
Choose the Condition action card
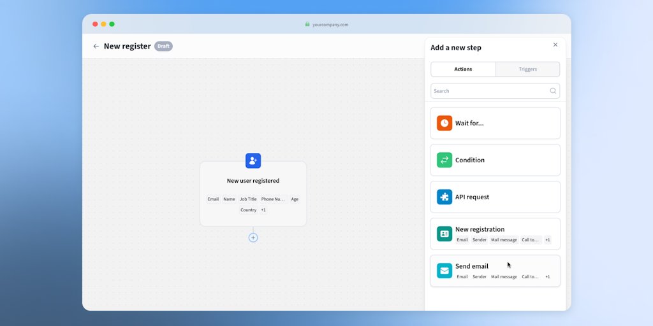coord(495,160)
